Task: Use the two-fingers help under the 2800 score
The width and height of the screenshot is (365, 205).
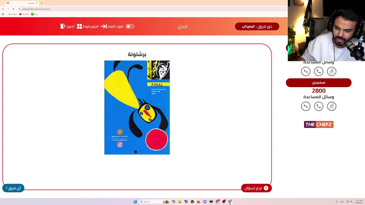Action: point(332,106)
